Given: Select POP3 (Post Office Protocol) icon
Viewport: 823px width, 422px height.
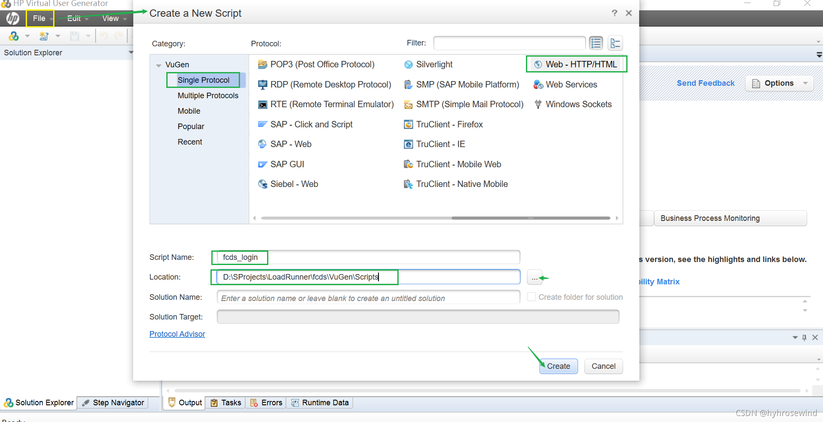Looking at the screenshot, I should coord(262,64).
